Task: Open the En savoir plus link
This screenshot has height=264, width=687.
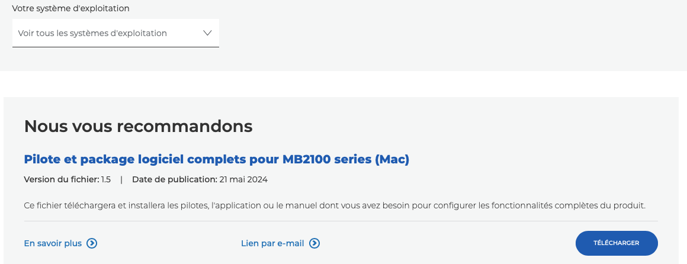Action: pos(53,243)
